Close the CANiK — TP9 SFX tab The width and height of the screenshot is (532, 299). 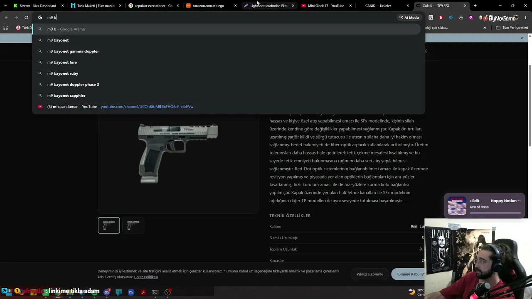click(x=465, y=6)
